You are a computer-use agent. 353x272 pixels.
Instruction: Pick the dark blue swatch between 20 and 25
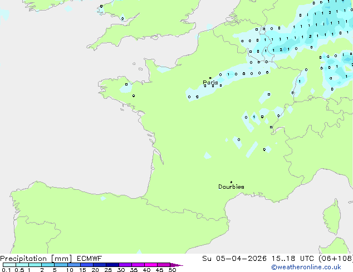[x=101, y=265]
